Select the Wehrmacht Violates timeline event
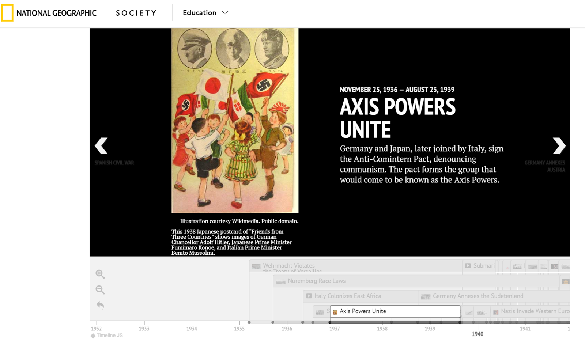The height and width of the screenshot is (341, 585). pos(355,266)
